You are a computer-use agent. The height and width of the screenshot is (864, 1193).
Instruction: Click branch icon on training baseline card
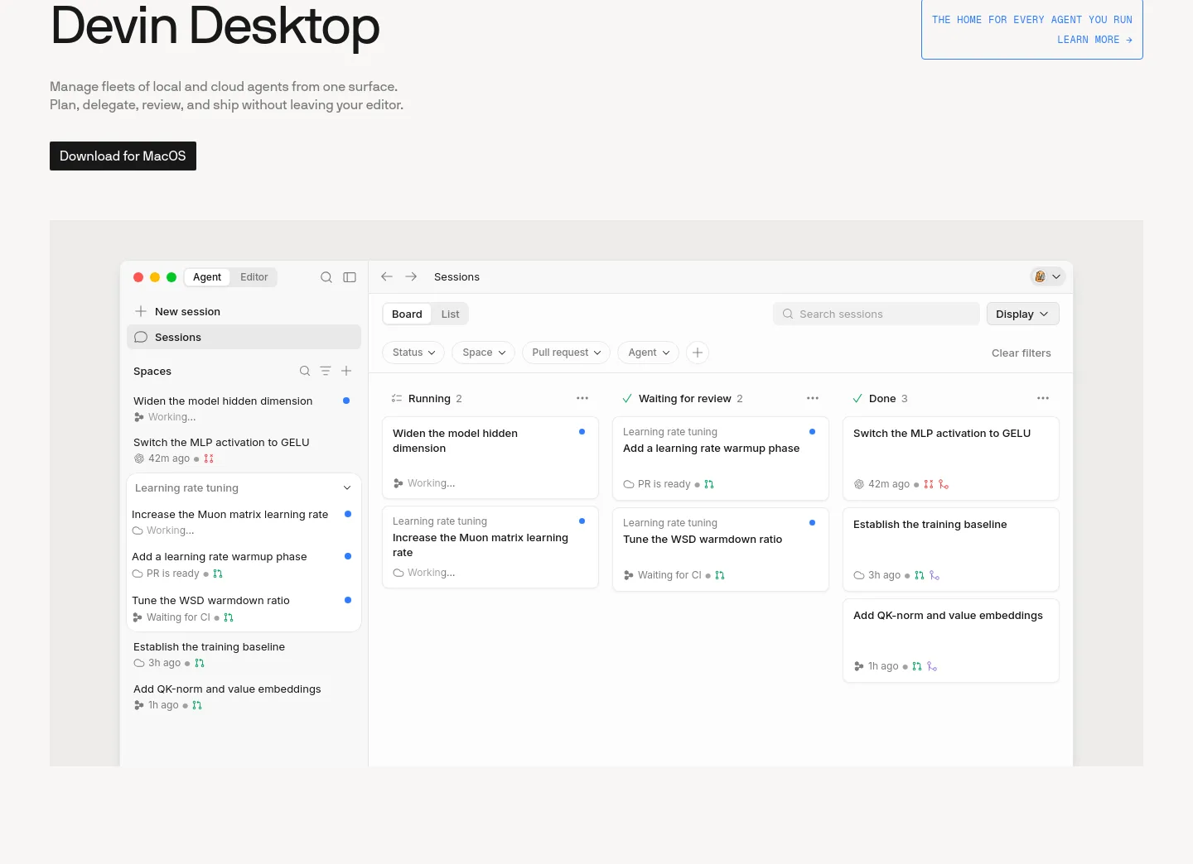click(935, 575)
